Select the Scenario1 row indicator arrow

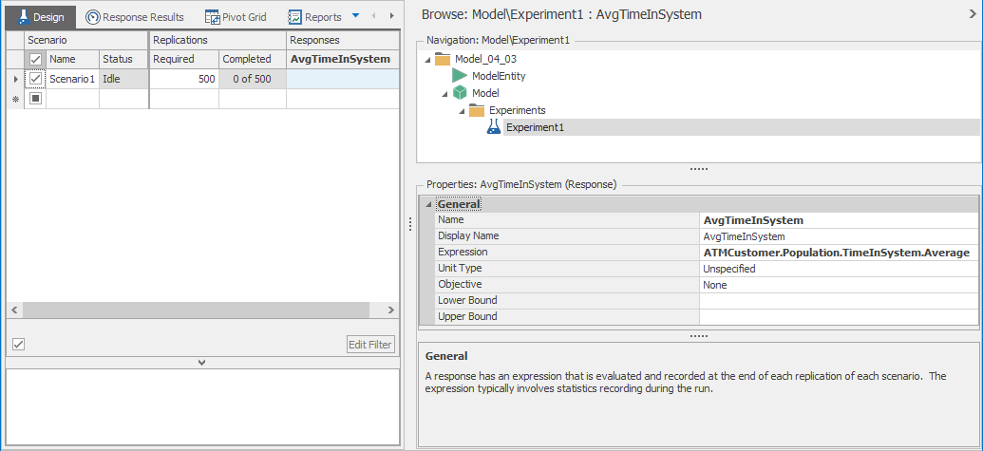click(x=15, y=79)
